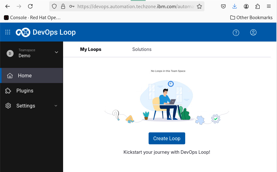Click the padlock site security icon

click(x=63, y=7)
